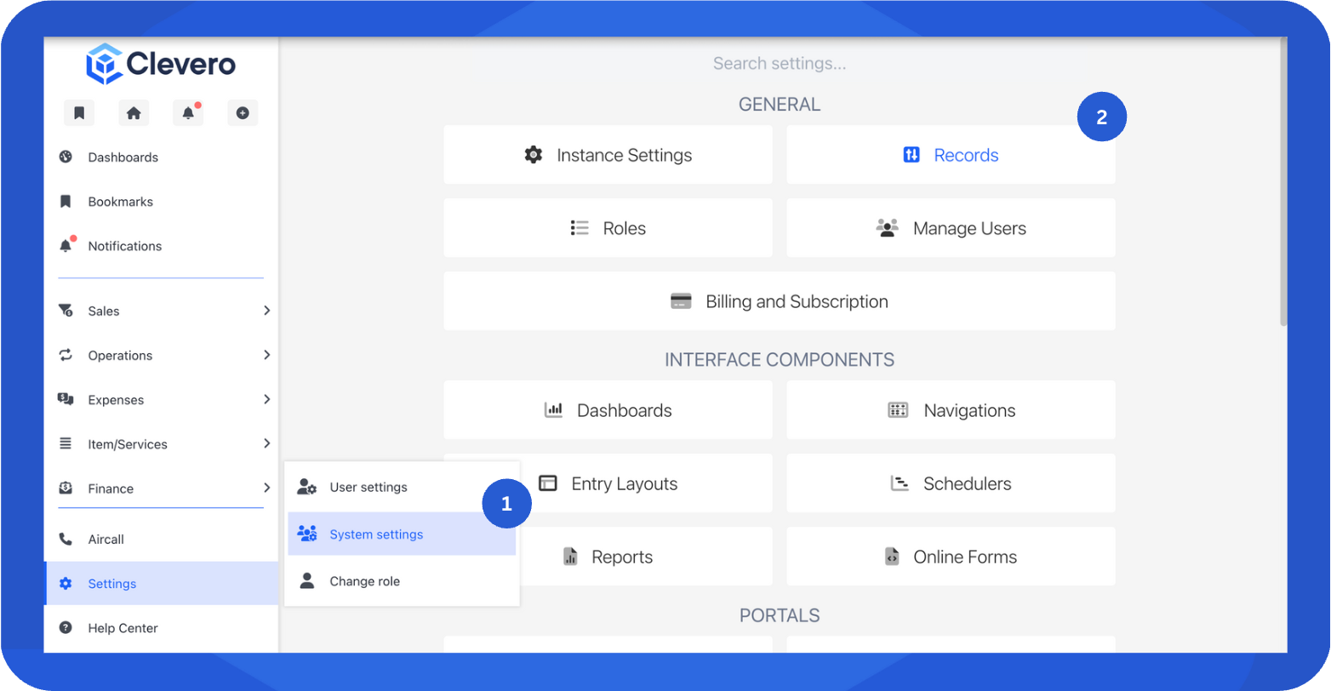The image size is (1331, 691).
Task: Expand the Item/Services menu chevron
Action: [266, 443]
